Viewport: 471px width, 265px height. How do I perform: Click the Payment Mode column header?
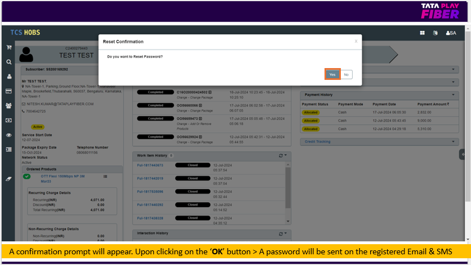[x=350, y=104]
